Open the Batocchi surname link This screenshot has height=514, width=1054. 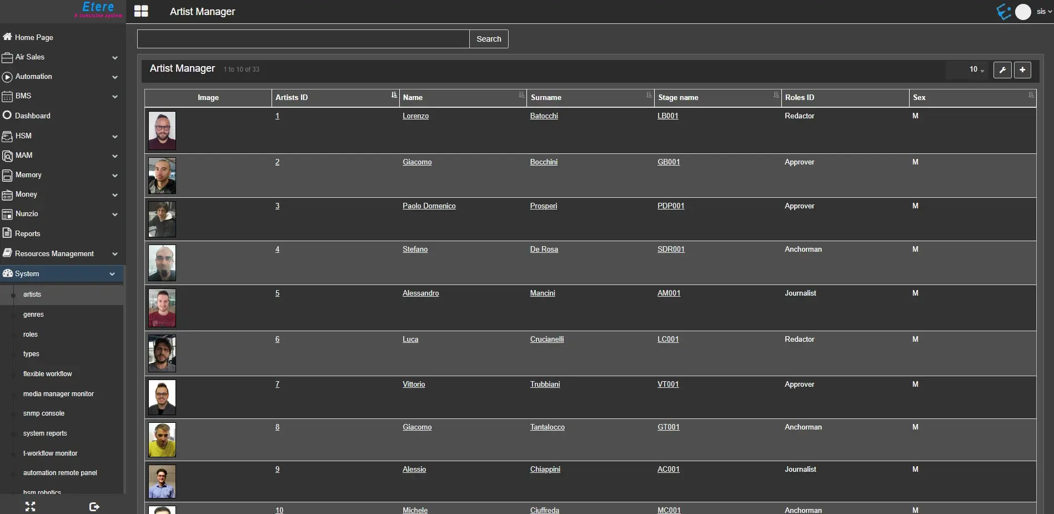click(x=544, y=116)
